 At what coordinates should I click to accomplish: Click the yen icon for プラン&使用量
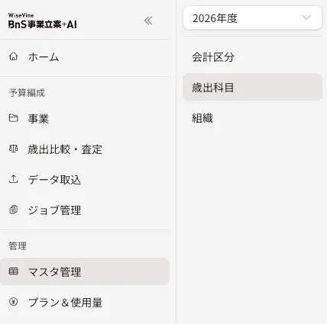click(x=14, y=302)
